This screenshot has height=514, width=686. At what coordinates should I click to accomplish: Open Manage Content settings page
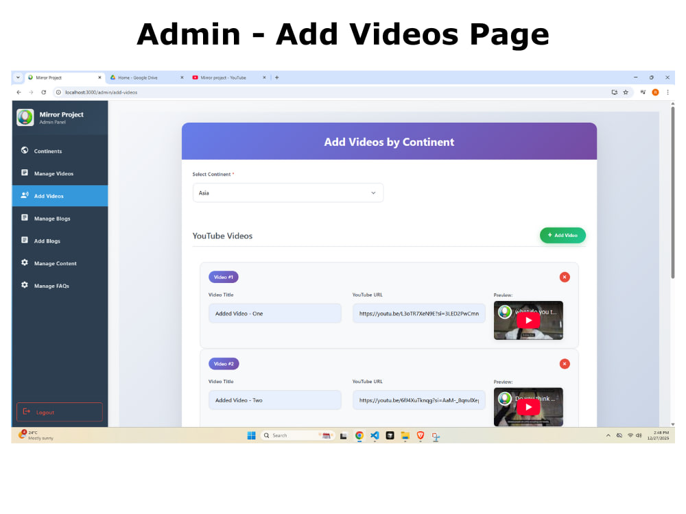(x=60, y=263)
